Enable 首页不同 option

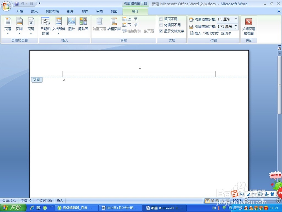pos(161,19)
